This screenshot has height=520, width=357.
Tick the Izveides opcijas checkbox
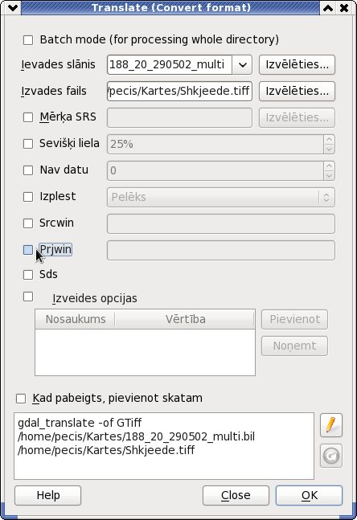pyautogui.click(x=28, y=297)
